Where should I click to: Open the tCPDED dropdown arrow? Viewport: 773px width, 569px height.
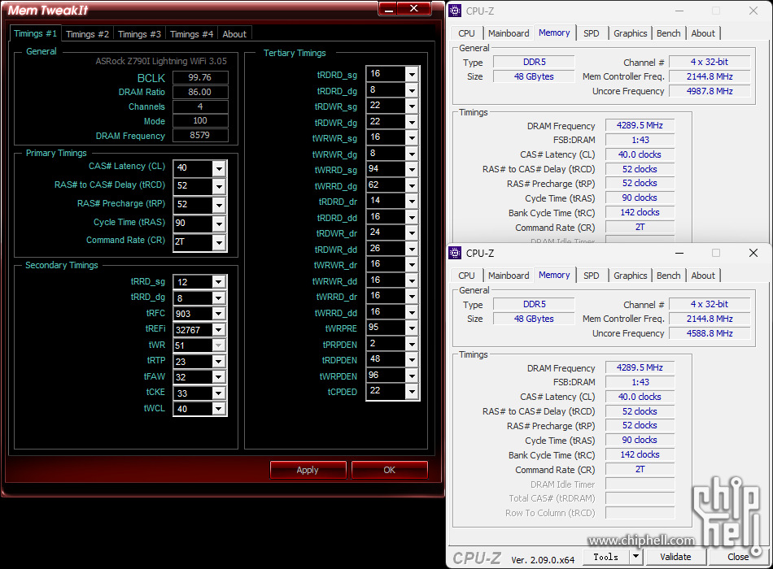[412, 392]
